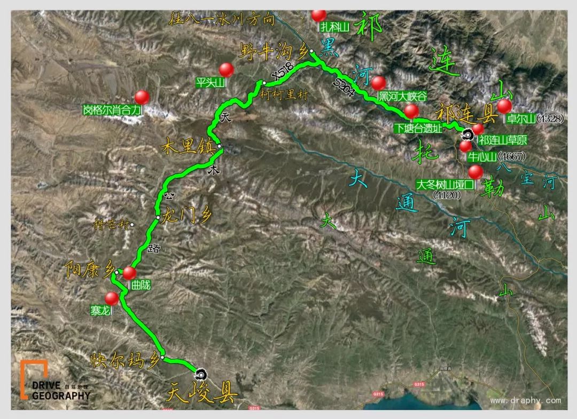
Task: Click the red pin for 黑河大峡谷
Action: coord(379,83)
